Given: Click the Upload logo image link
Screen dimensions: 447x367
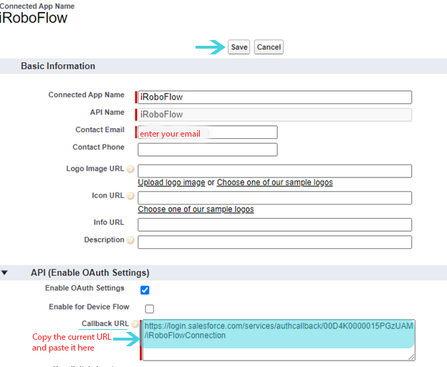Looking at the screenshot, I should click(171, 182).
